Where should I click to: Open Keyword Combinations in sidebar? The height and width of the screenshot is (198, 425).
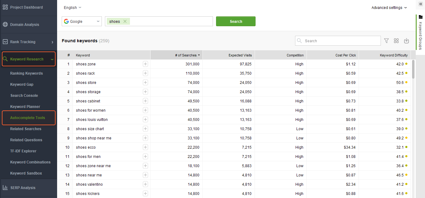(x=30, y=162)
